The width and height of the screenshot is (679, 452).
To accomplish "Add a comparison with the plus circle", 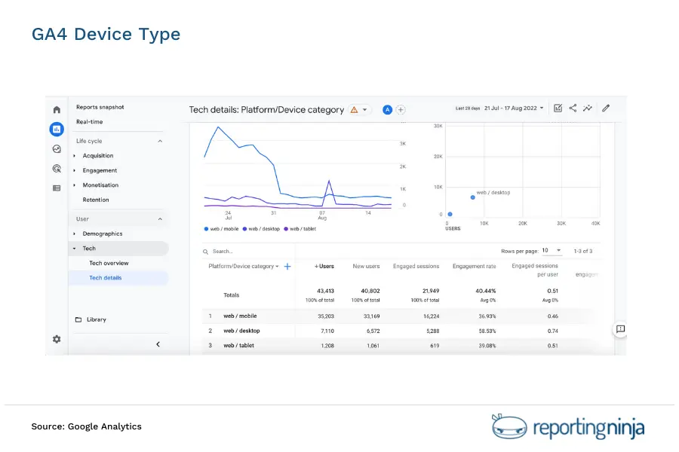I will coord(401,110).
